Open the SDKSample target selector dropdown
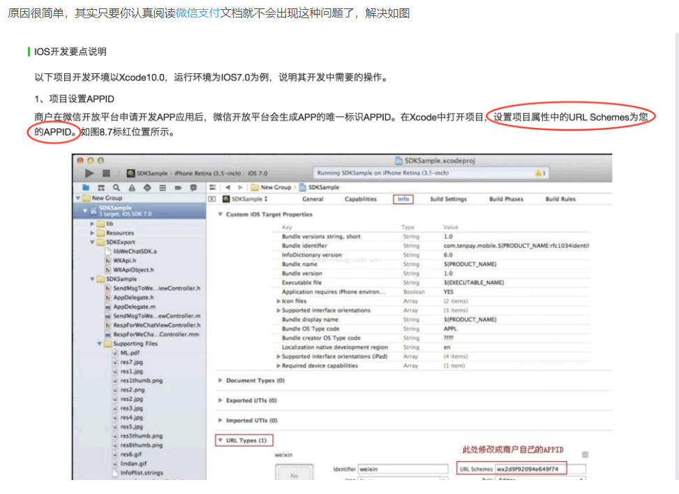The image size is (679, 494). [x=245, y=199]
